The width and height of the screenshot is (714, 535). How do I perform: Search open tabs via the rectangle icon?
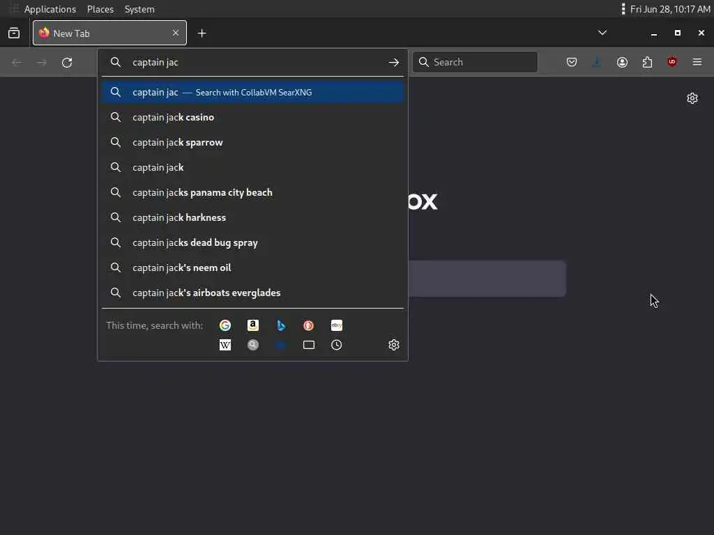pos(309,345)
